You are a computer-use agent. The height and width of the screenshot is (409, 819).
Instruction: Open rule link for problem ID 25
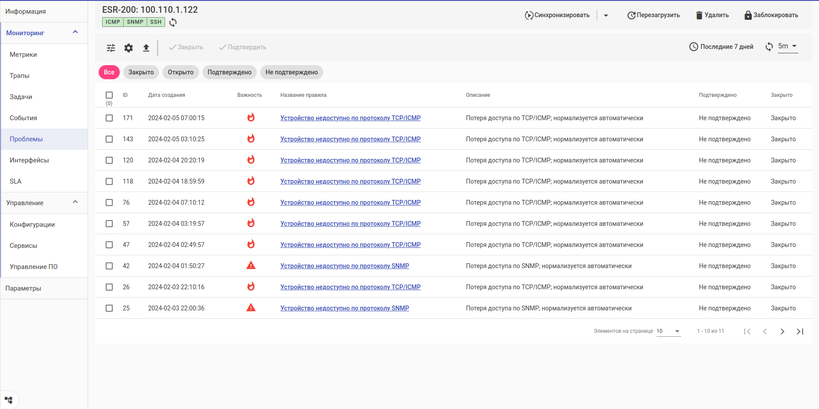coord(344,308)
